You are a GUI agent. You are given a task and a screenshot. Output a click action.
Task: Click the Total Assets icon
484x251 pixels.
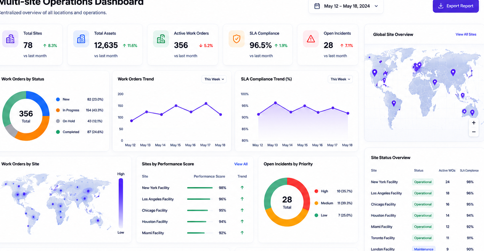[x=81, y=39]
